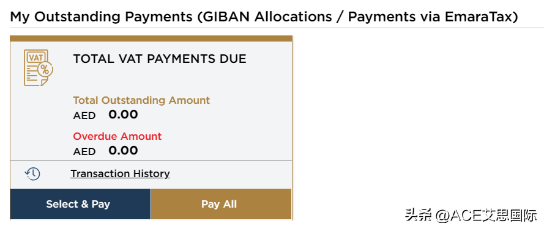Screen dimensions: 544x229
Task: Click the VAT label inside document icon
Action: (x=35, y=58)
